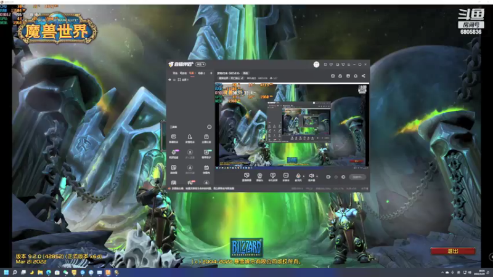Add a new scene with the plus icon
This screenshot has height=277, width=493.
pos(211,73)
